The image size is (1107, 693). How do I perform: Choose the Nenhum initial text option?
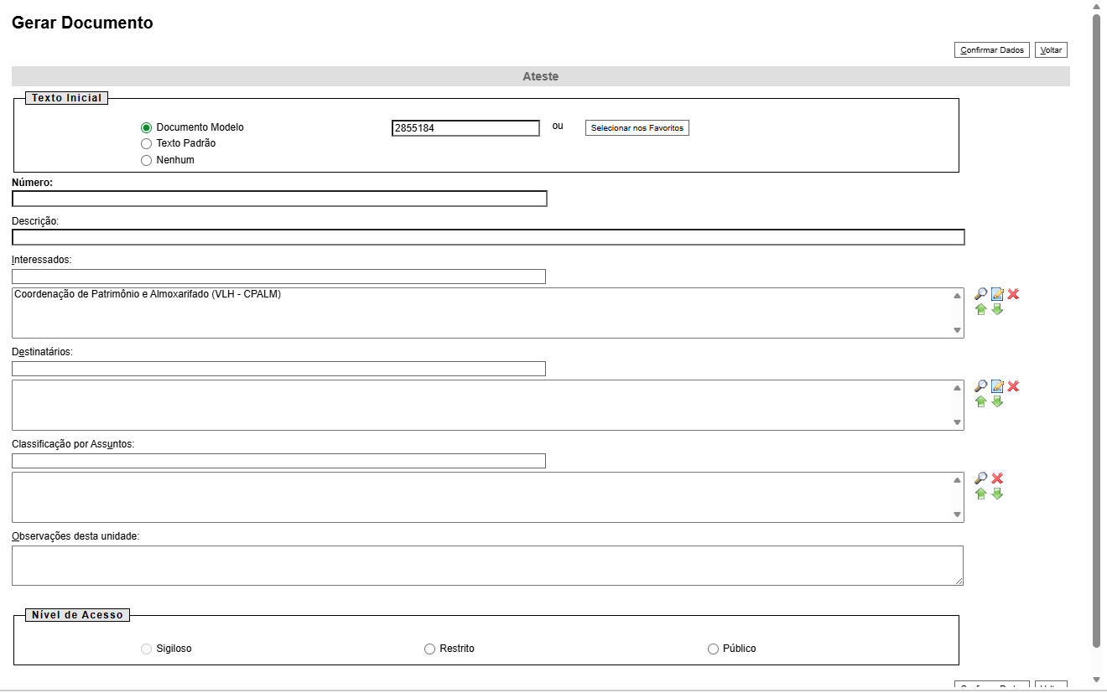147,160
